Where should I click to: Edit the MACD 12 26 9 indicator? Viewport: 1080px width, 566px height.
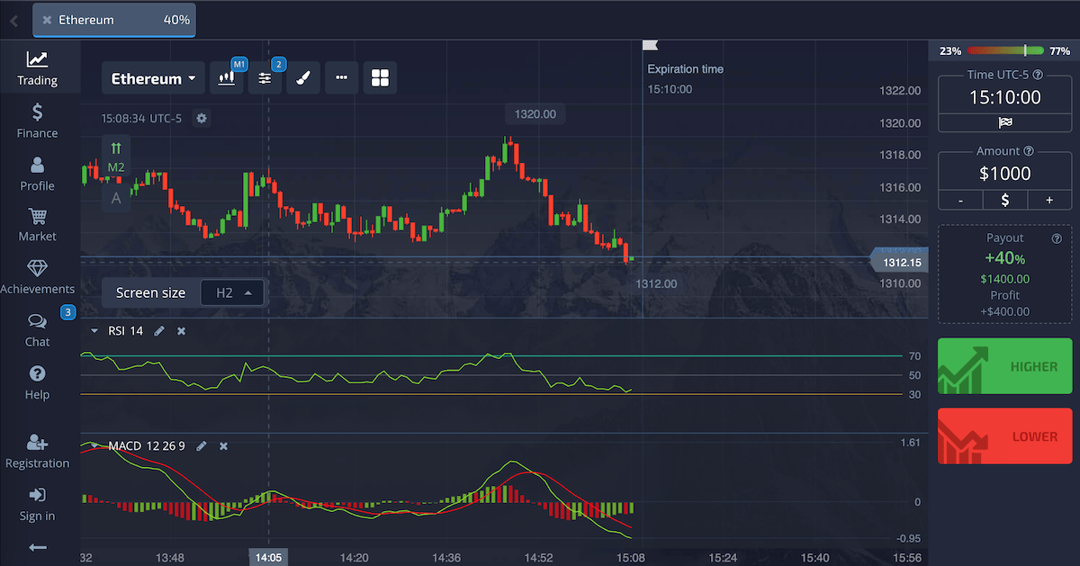tap(202, 445)
